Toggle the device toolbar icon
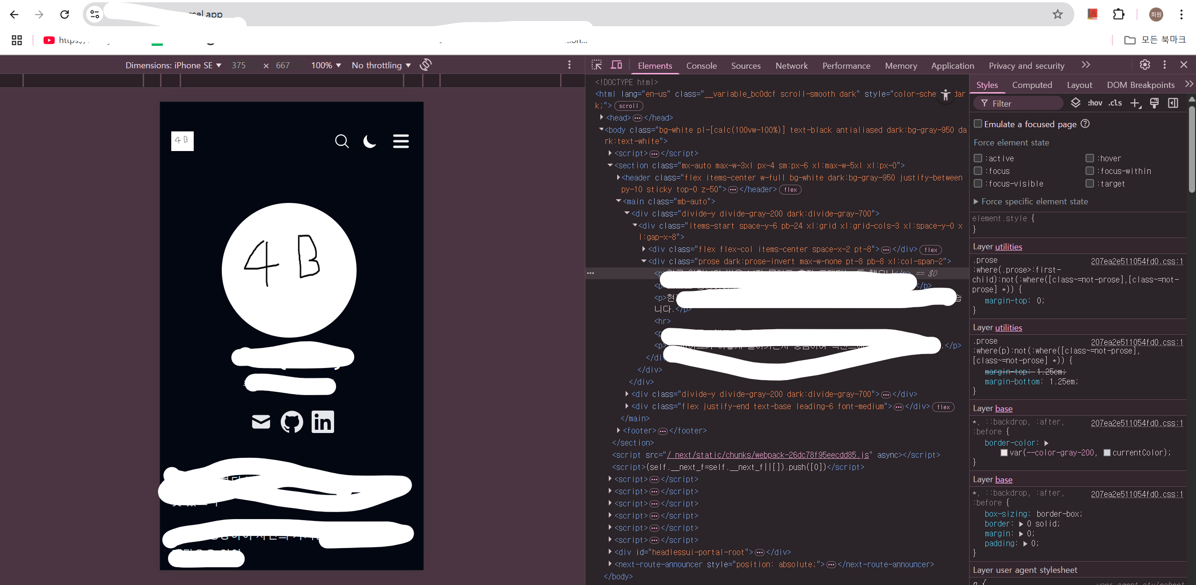Image resolution: width=1196 pixels, height=585 pixels. click(617, 65)
